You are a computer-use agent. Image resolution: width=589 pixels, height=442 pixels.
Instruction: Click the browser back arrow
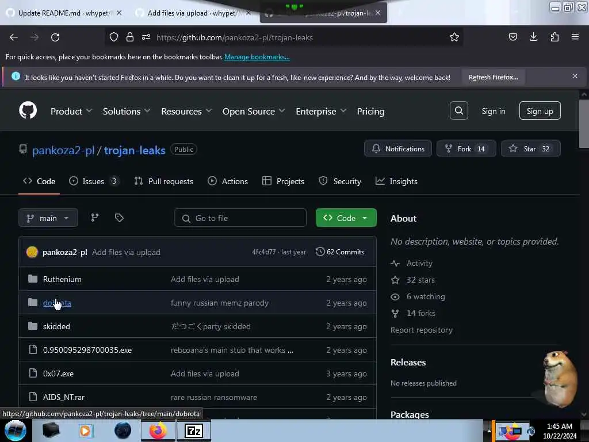(x=14, y=37)
